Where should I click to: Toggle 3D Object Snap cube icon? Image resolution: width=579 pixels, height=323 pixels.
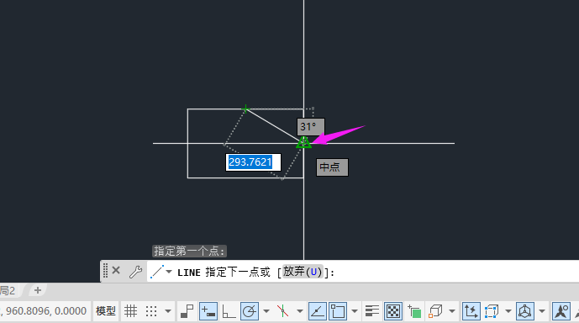[435, 311]
